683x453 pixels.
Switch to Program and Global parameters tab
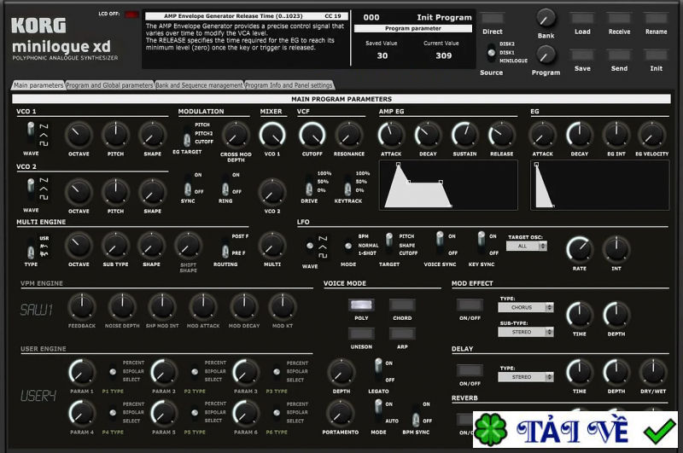[109, 85]
